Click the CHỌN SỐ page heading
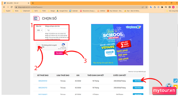 point(49,18)
